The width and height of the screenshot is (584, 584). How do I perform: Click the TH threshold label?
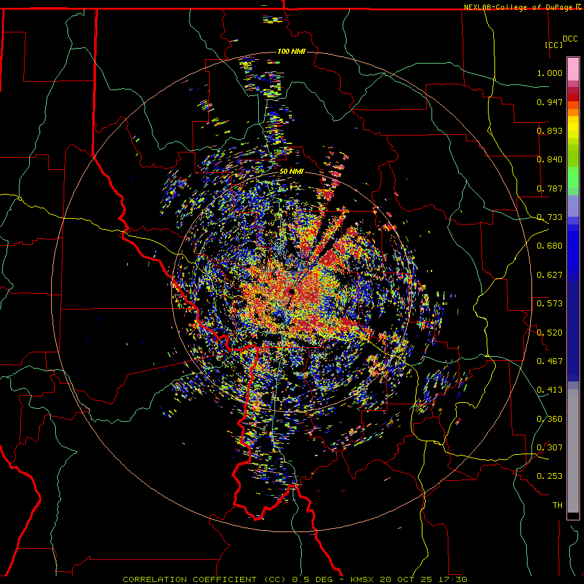557,505
